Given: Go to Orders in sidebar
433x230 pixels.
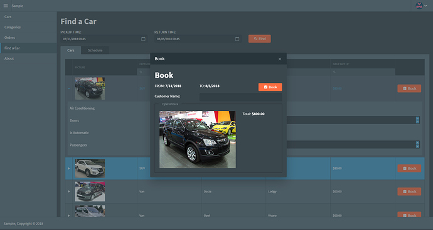Looking at the screenshot, I should [9, 38].
